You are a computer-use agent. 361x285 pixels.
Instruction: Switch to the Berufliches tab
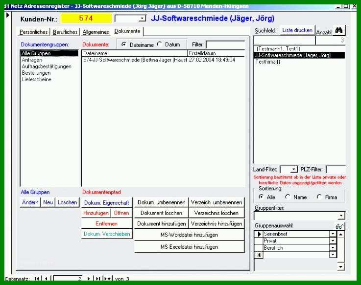pos(65,32)
